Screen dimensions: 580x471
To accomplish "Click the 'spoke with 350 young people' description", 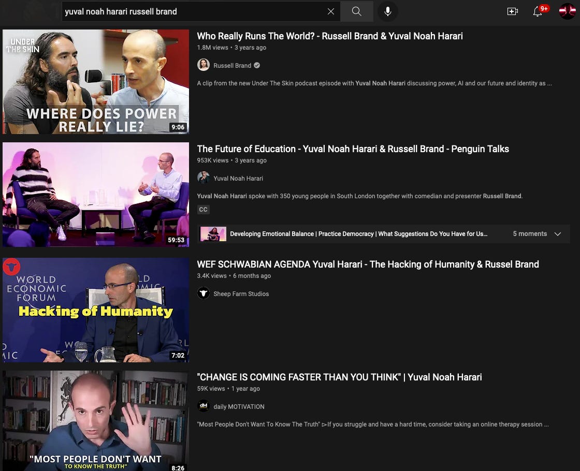I will (x=359, y=196).
